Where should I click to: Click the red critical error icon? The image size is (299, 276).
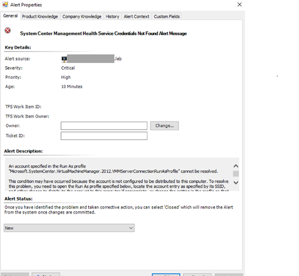coord(8,31)
